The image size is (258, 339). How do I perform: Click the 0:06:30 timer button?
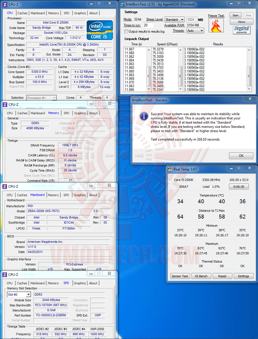click(239, 187)
